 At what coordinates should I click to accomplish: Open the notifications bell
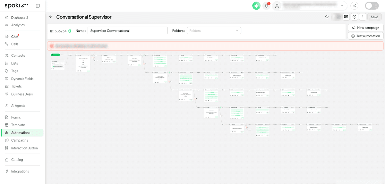tap(266, 6)
